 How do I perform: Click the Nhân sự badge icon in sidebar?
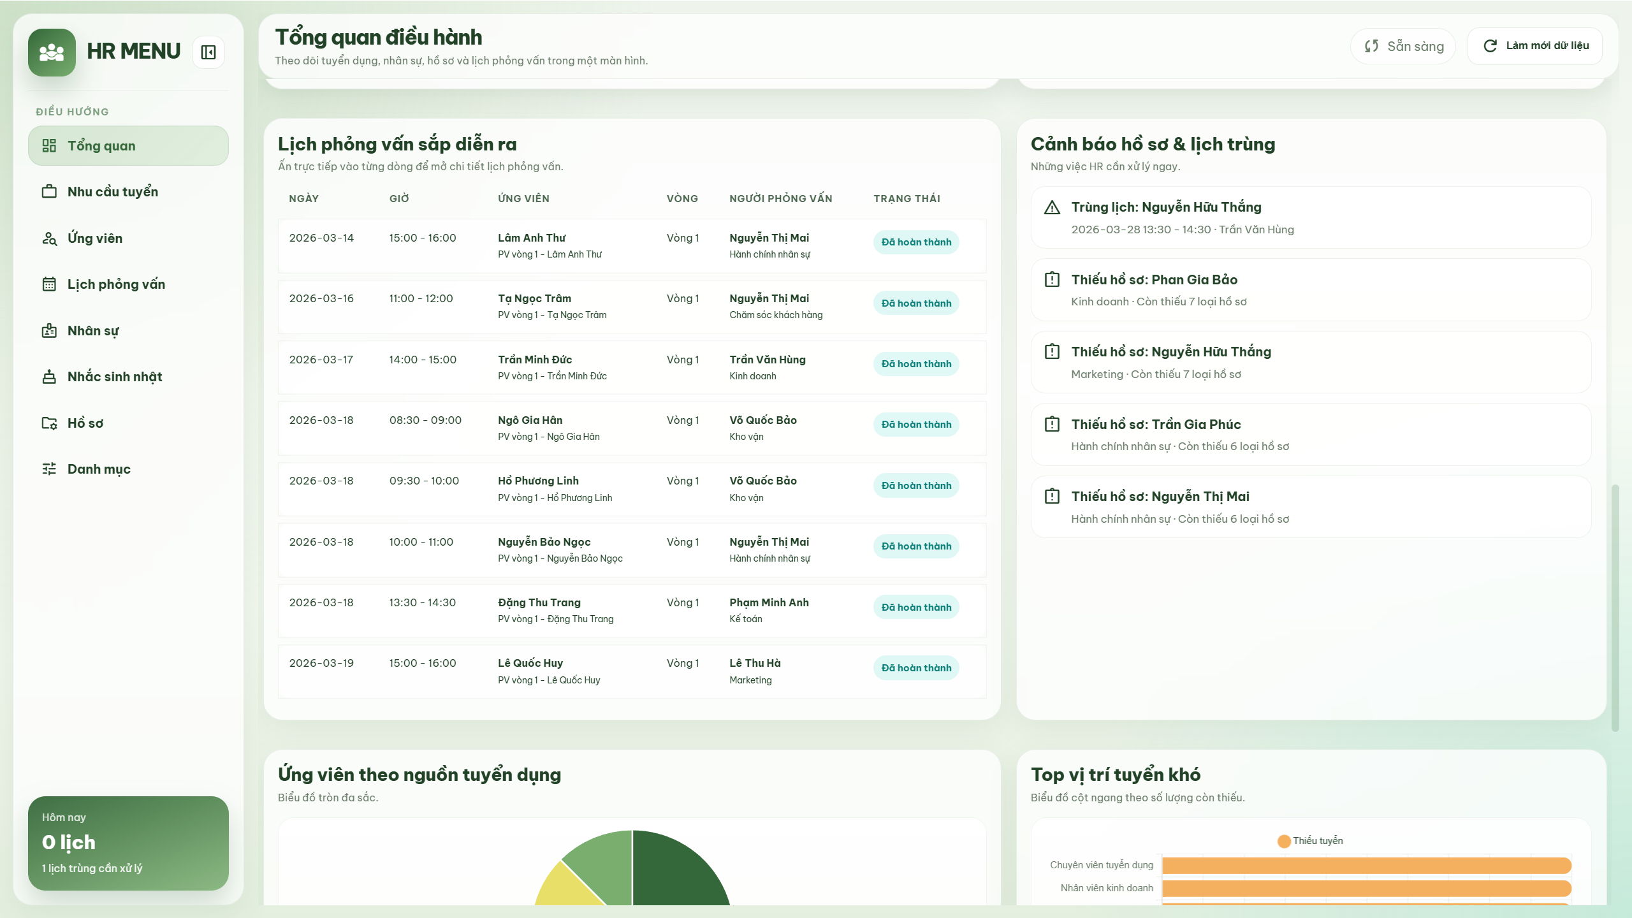coord(50,330)
